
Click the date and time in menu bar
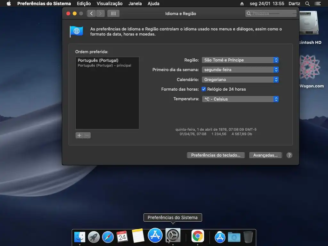click(x=267, y=4)
